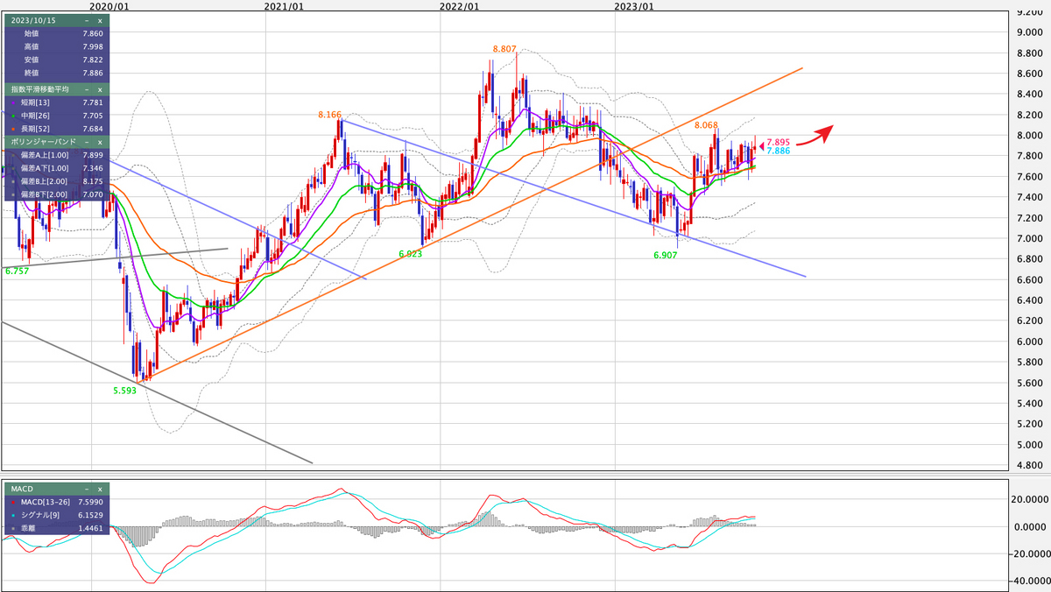This screenshot has width=1051, height=592.
Task: Click the MACD[13-26] value 7.5990
Action: point(91,502)
